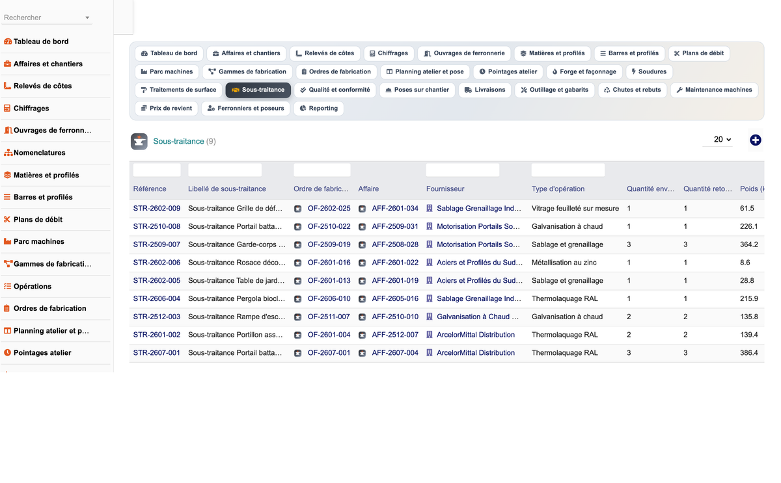Switch to Traitements de surface tab
This screenshot has width=781, height=483.
tap(178, 90)
